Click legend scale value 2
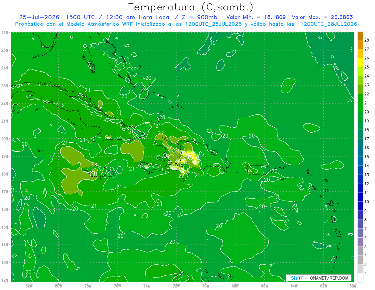375x290 pixels. pos(366,274)
